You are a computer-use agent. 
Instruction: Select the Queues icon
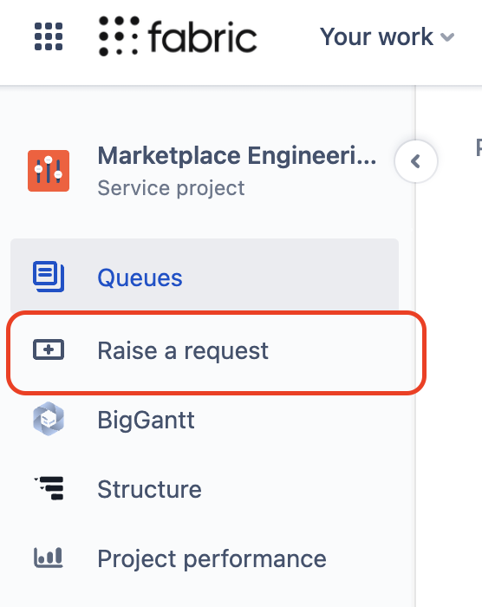point(49,277)
